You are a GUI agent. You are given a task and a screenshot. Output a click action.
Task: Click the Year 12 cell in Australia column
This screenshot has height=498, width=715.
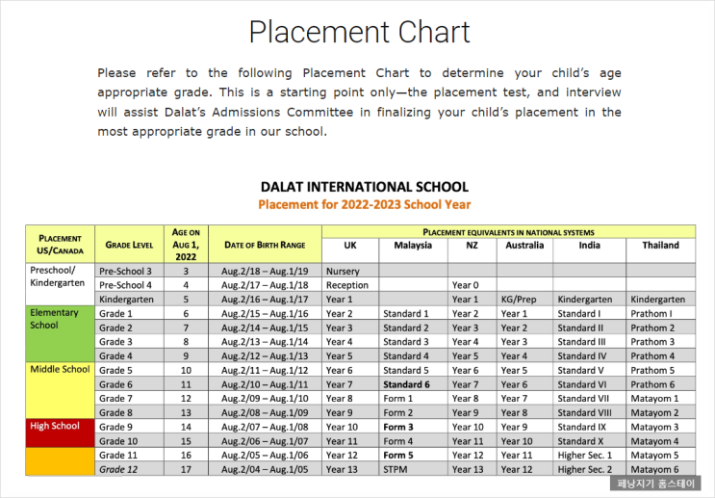click(524, 469)
